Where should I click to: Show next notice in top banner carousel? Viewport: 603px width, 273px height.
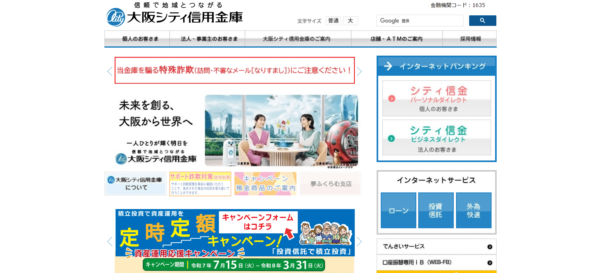(x=359, y=71)
